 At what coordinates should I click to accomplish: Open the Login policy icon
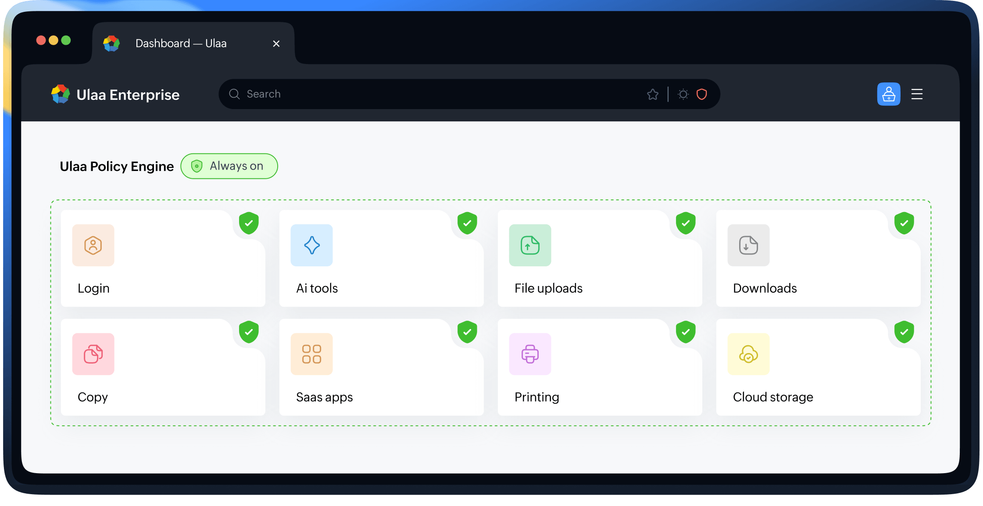tap(93, 245)
